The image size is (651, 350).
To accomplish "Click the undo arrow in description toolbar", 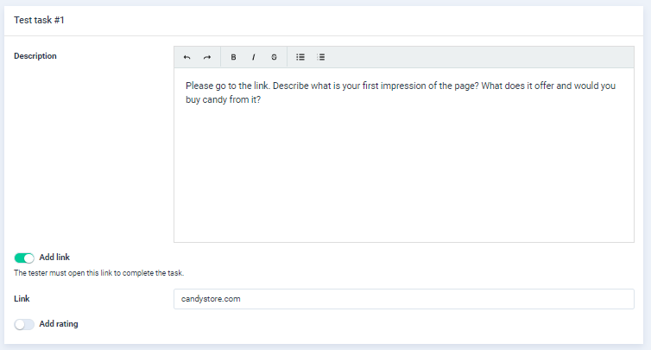I will 186,57.
